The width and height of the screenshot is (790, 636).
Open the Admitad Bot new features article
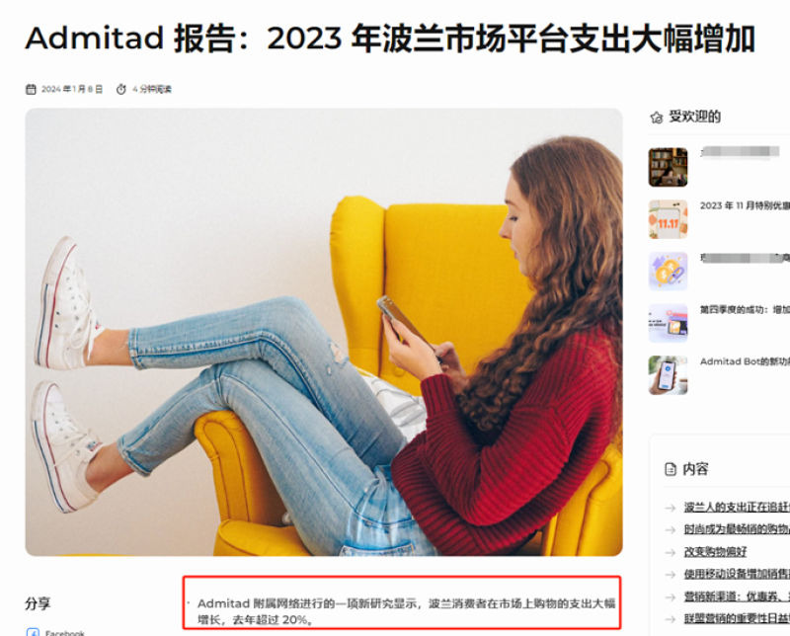click(x=745, y=361)
